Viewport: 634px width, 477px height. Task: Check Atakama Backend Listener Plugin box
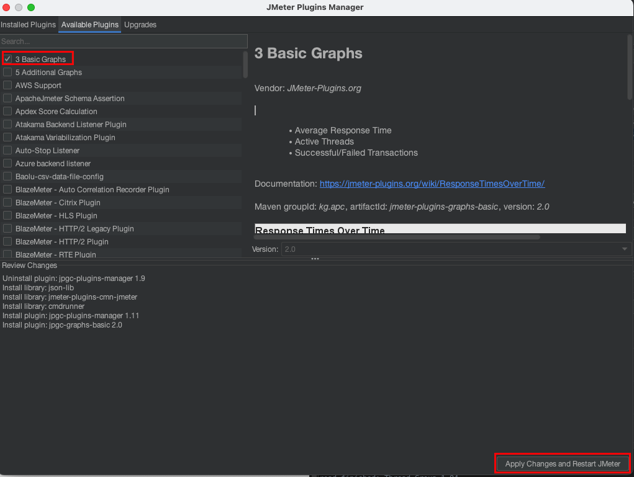(7, 125)
